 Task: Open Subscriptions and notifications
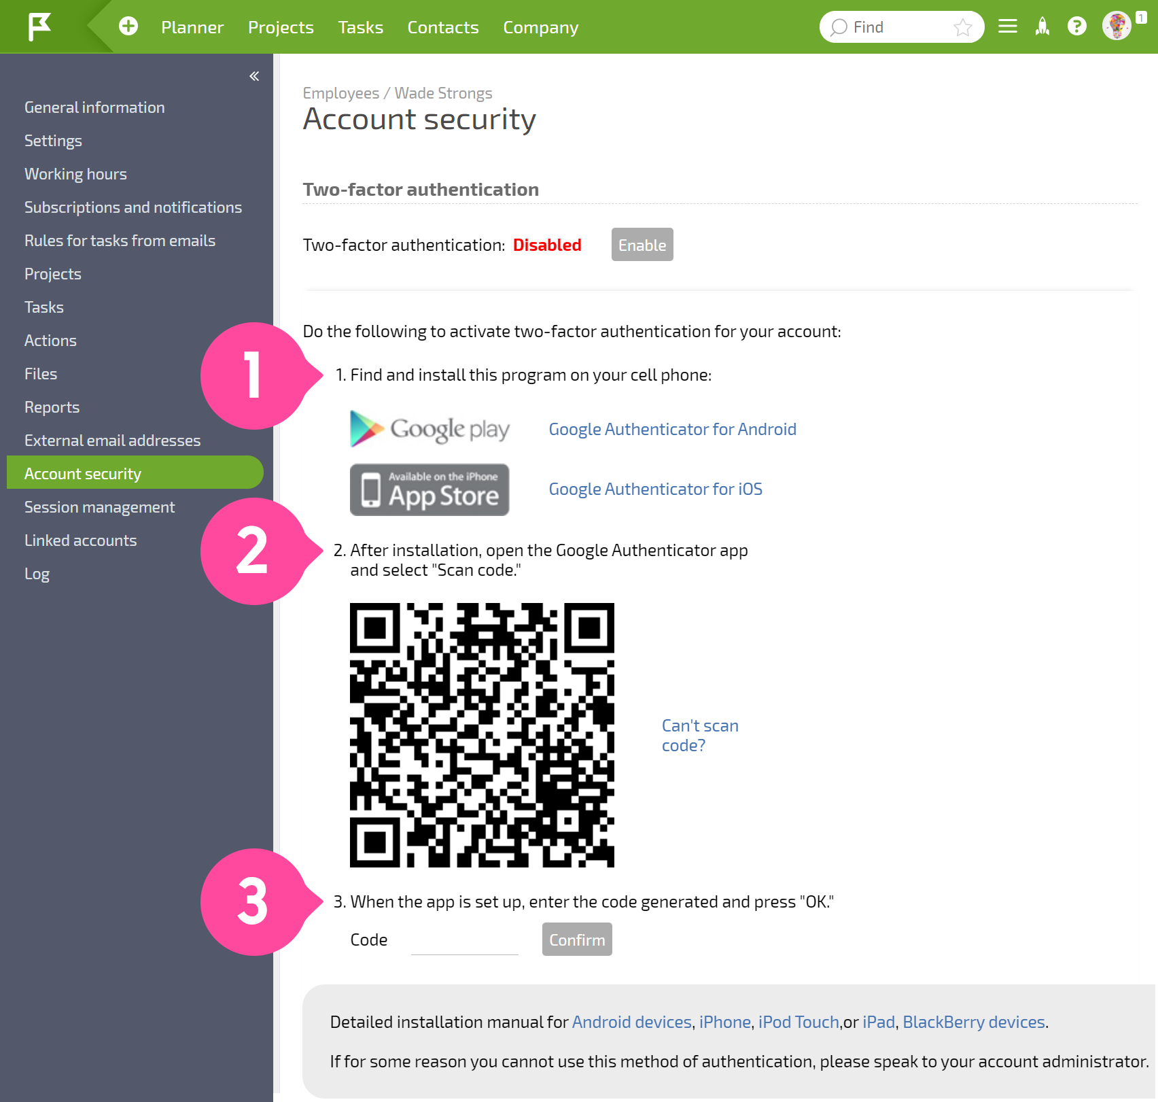133,207
